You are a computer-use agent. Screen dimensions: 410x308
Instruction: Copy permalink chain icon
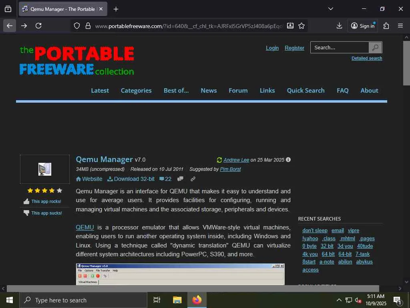point(193,179)
